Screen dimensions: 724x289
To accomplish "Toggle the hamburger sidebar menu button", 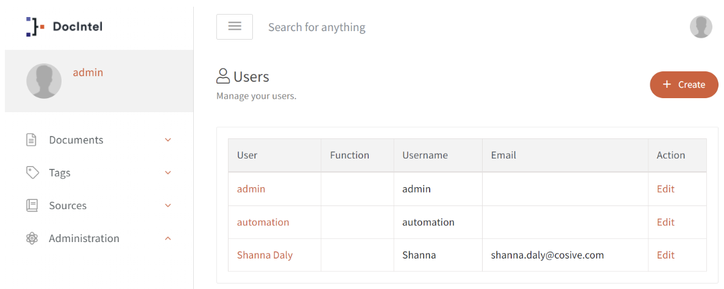I will point(235,27).
